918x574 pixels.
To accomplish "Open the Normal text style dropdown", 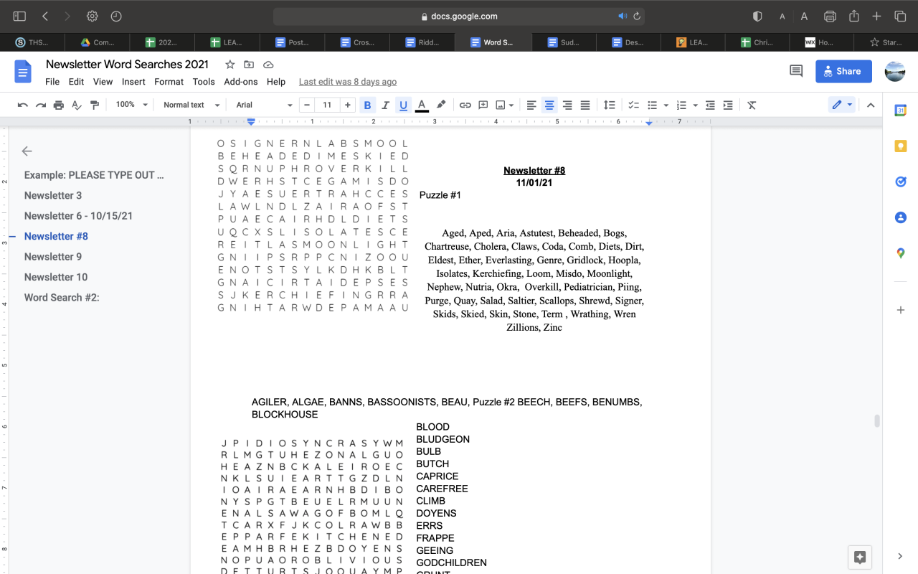I will coord(190,105).
